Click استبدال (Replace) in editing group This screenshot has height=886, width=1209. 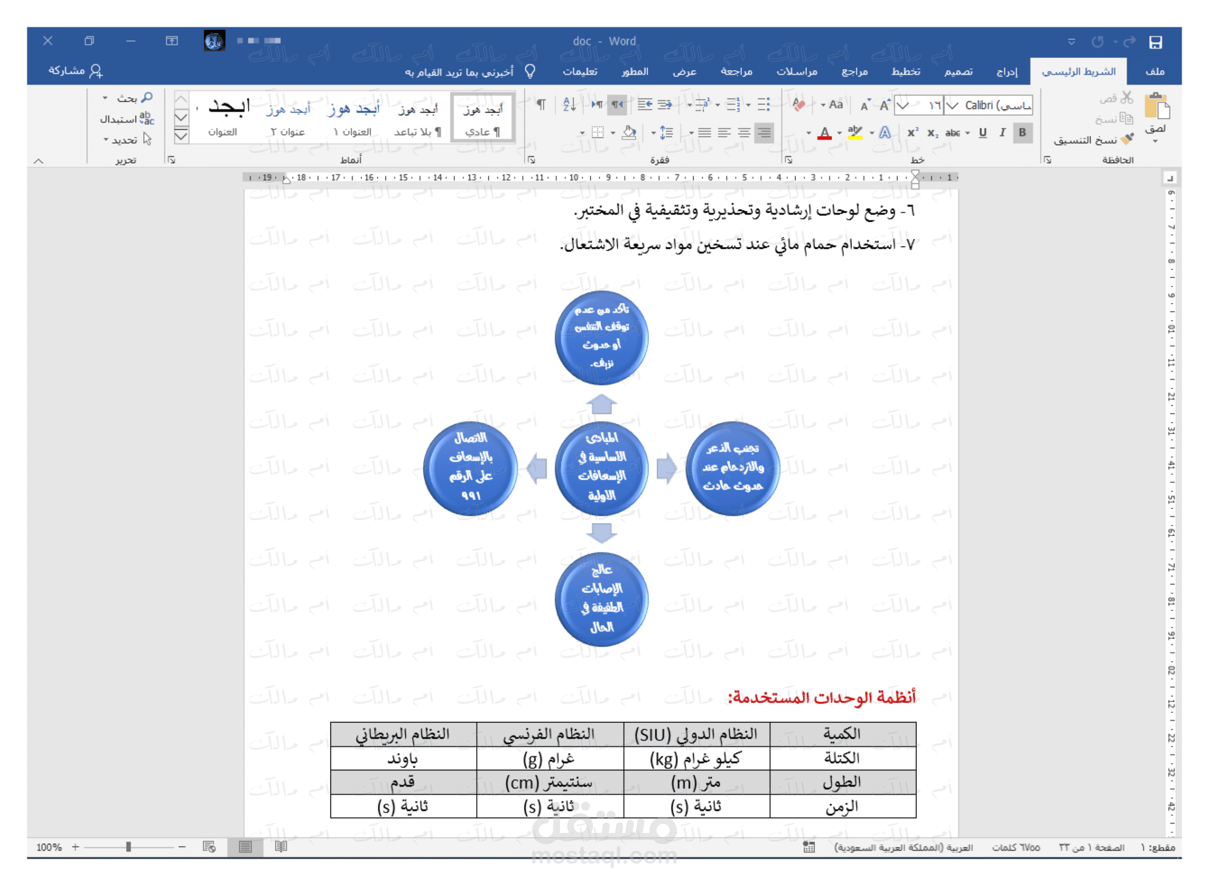(127, 119)
